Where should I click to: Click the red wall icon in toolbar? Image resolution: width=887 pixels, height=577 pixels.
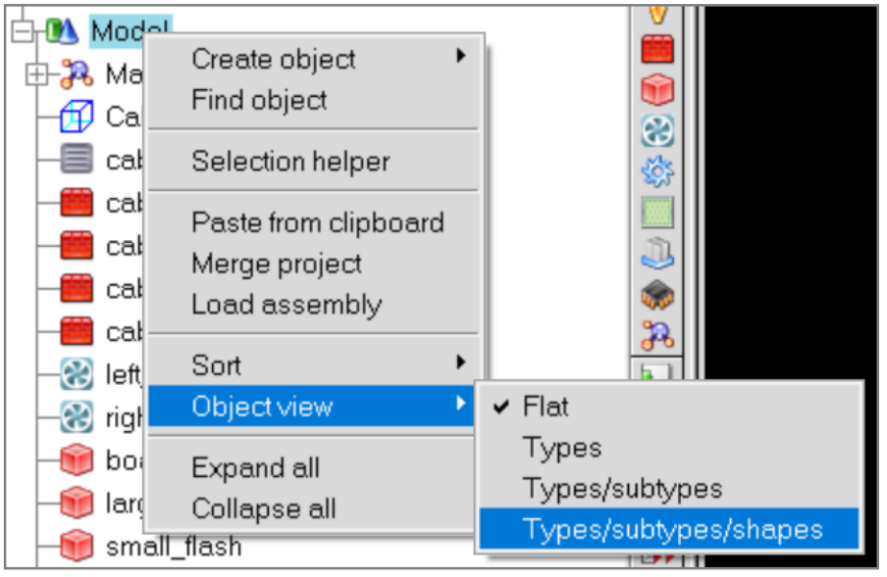657,49
